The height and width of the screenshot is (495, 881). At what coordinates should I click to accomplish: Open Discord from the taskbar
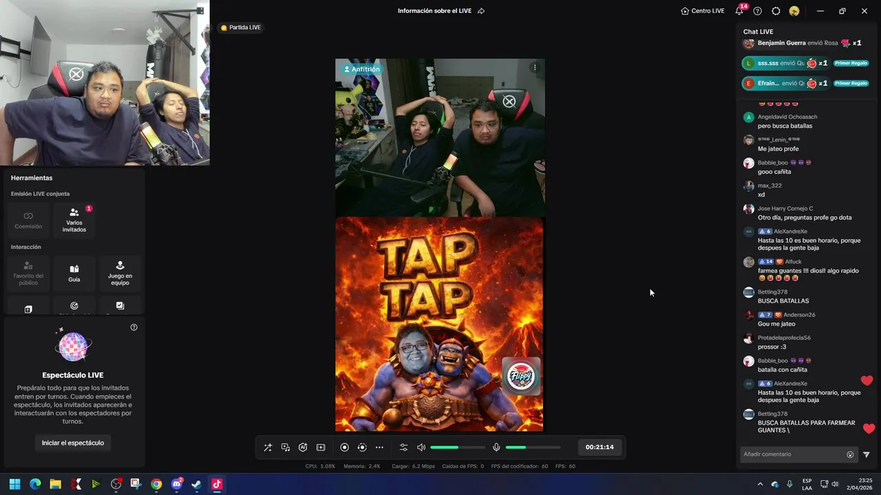click(x=176, y=484)
